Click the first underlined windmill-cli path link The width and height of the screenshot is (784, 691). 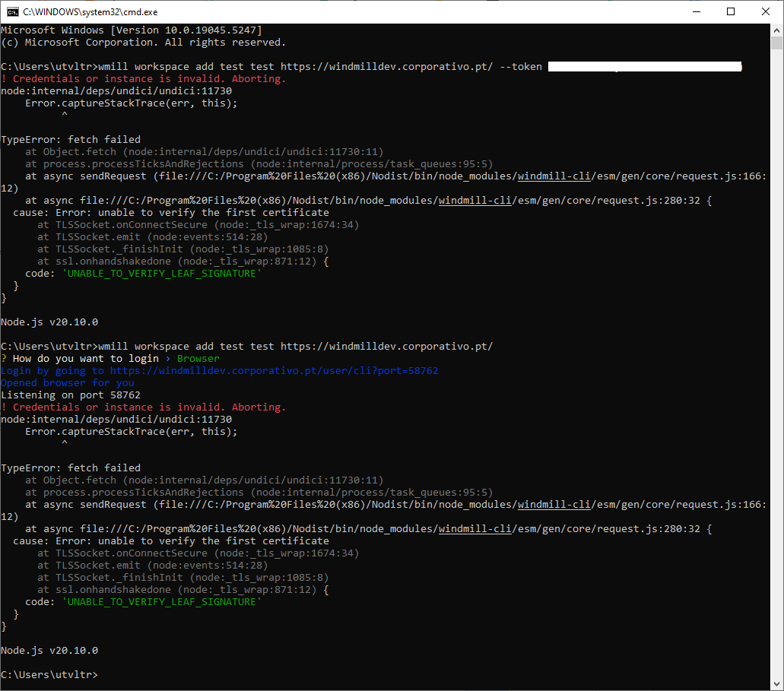[x=554, y=176]
